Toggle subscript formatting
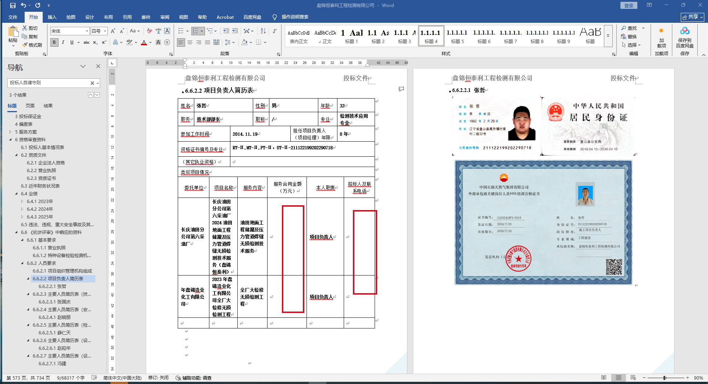The image size is (708, 384). (95, 42)
